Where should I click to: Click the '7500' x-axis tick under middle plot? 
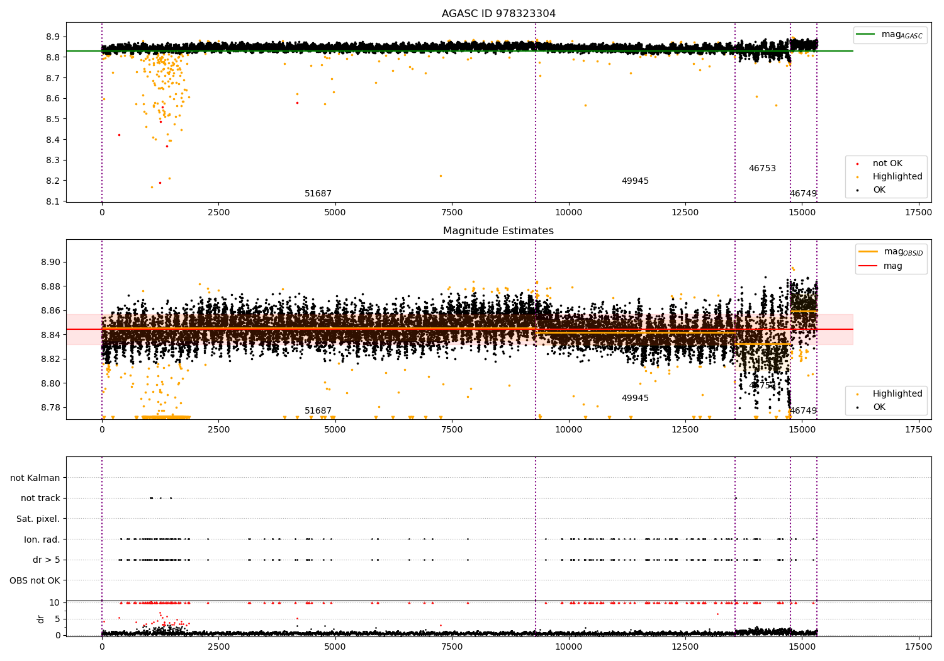coord(452,430)
